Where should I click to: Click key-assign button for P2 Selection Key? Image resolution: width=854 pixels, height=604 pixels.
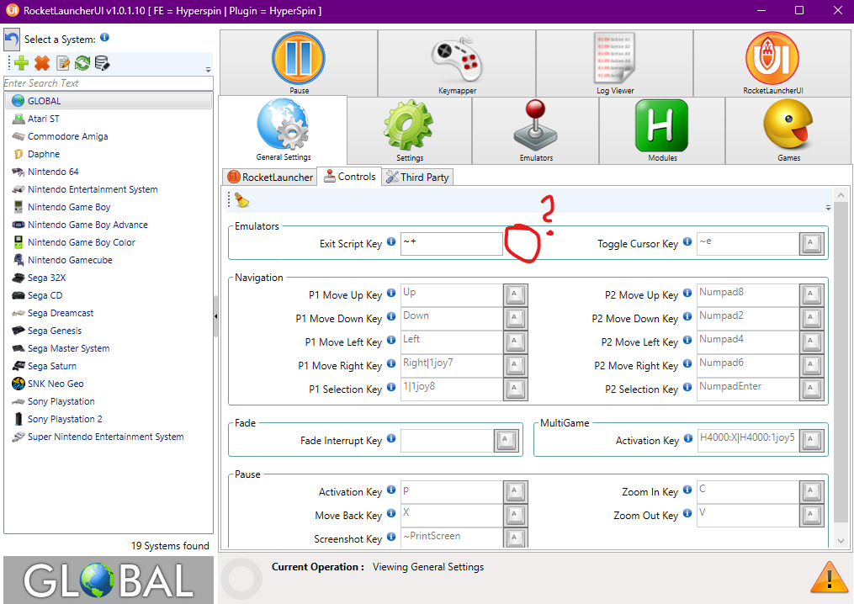pyautogui.click(x=812, y=389)
